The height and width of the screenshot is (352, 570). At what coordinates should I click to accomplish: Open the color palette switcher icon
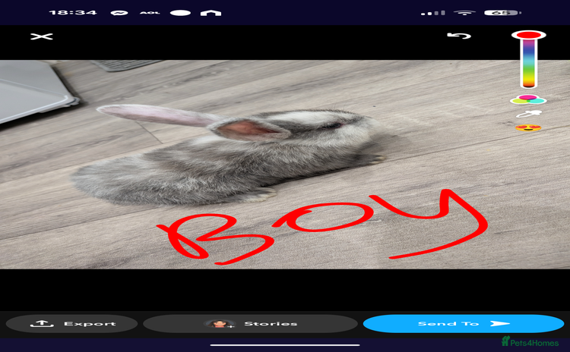pos(527,99)
